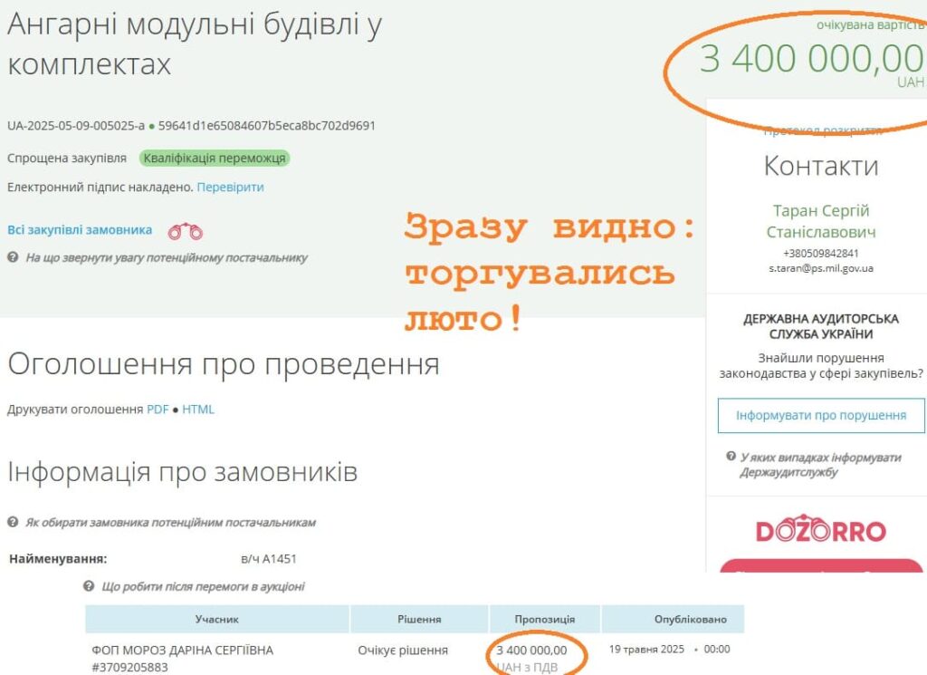This screenshot has width=927, height=675.
Task: Open the PDF version of the announcement
Action: 158,409
